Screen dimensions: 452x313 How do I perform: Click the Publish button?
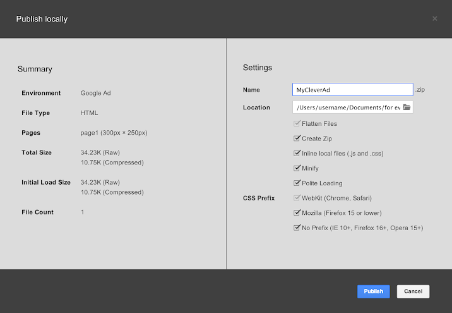(373, 292)
